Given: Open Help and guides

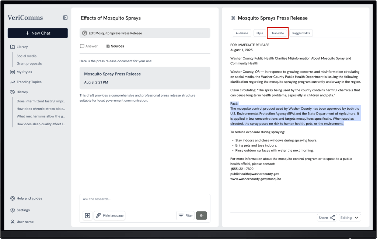Looking at the screenshot, I should [29, 198].
